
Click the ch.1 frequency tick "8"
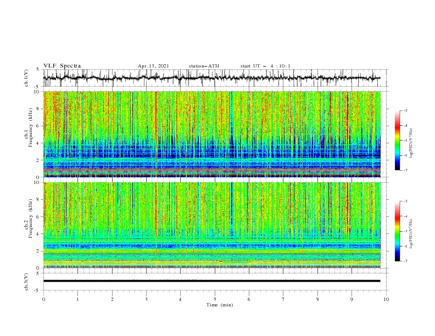tap(39, 109)
